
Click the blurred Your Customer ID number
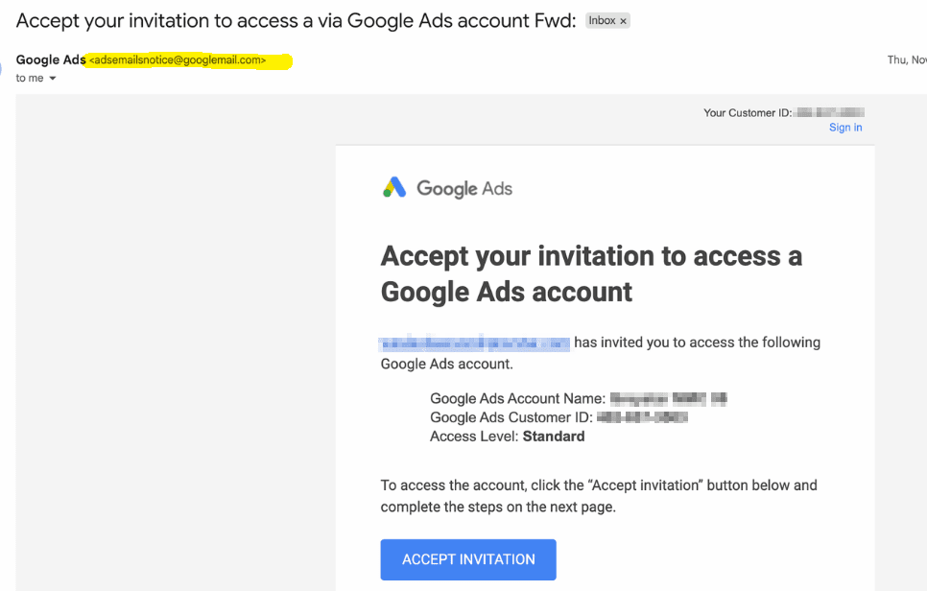click(x=830, y=112)
